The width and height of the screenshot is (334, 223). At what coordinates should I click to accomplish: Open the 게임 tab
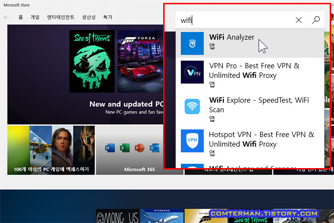[x=35, y=17]
